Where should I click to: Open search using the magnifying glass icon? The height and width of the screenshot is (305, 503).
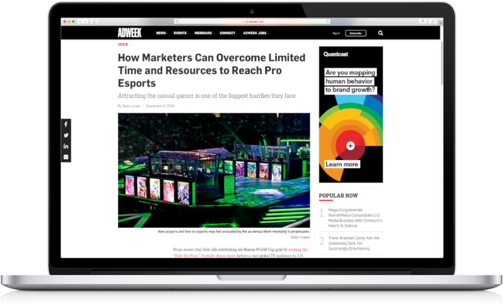pyautogui.click(x=380, y=33)
